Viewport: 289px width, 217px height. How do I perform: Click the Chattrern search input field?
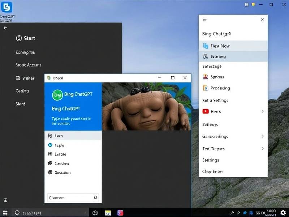pos(70,198)
